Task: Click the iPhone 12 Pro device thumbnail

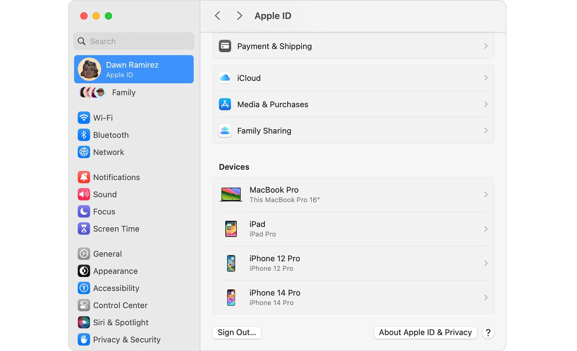Action: click(231, 263)
